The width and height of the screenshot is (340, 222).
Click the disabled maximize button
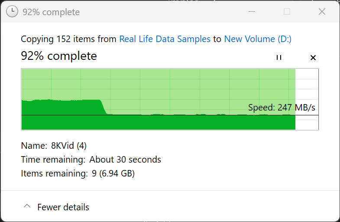[287, 12]
